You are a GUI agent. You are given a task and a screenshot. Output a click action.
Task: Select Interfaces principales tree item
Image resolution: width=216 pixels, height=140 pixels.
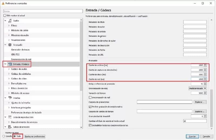[x=21, y=108]
